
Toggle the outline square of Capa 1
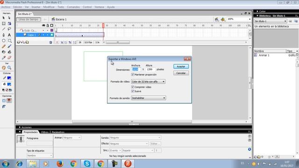52,35
